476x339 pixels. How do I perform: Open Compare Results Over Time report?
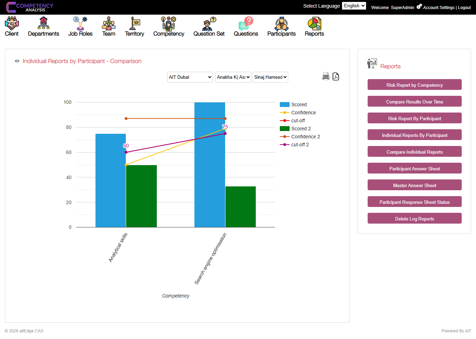click(x=414, y=101)
